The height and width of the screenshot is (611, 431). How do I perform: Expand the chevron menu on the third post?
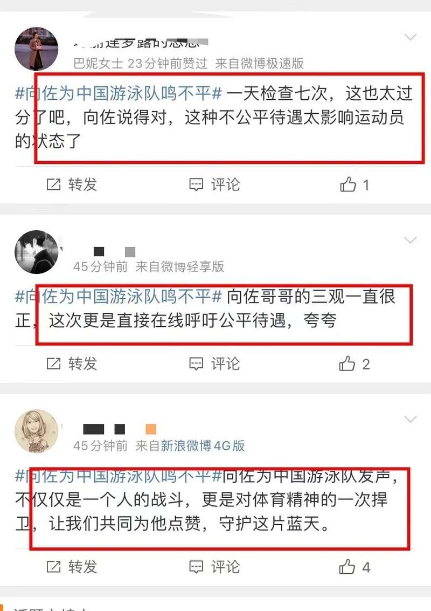click(411, 419)
